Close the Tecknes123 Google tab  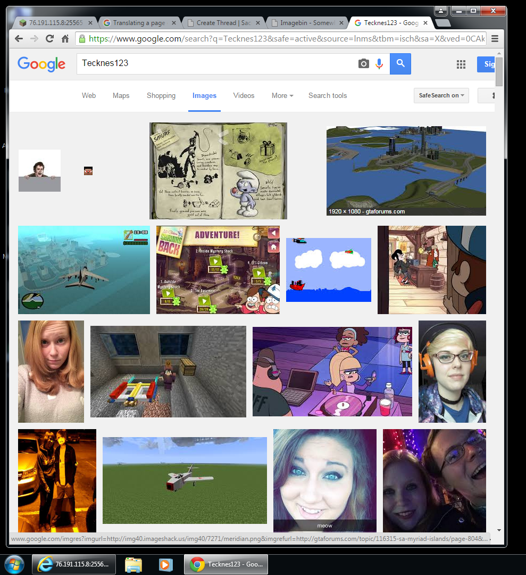tap(425, 23)
